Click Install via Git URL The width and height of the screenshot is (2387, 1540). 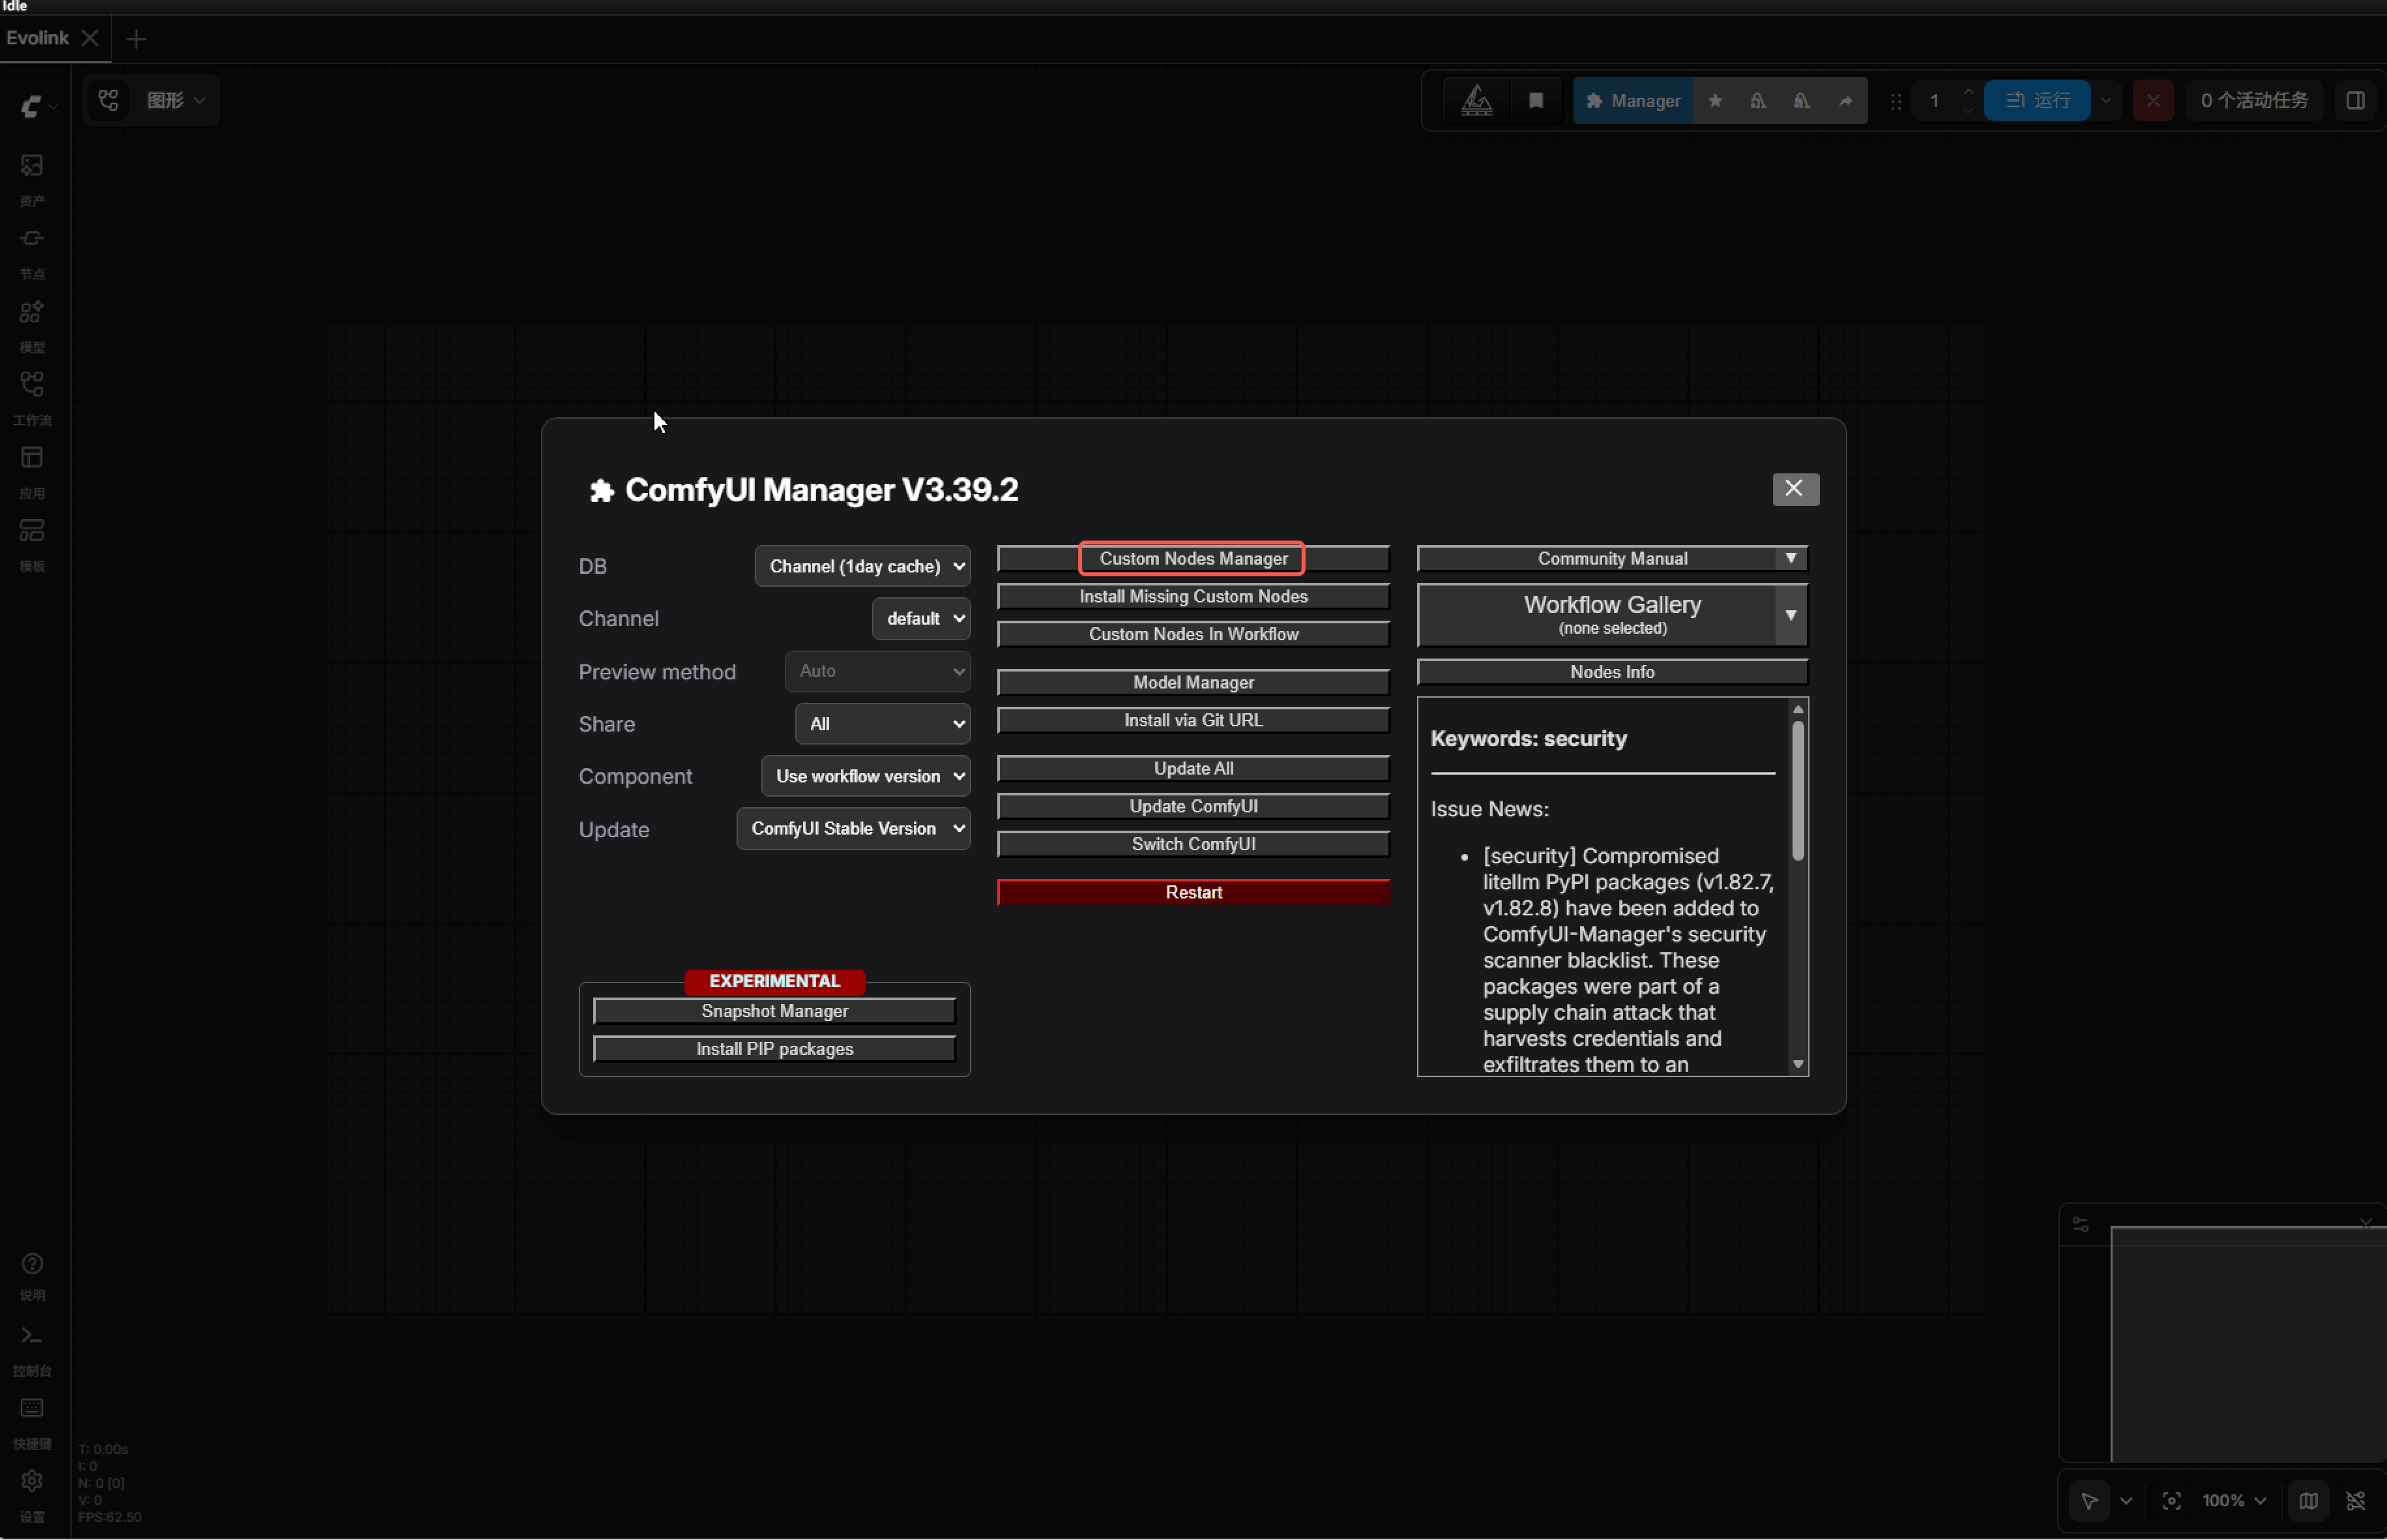(x=1193, y=720)
